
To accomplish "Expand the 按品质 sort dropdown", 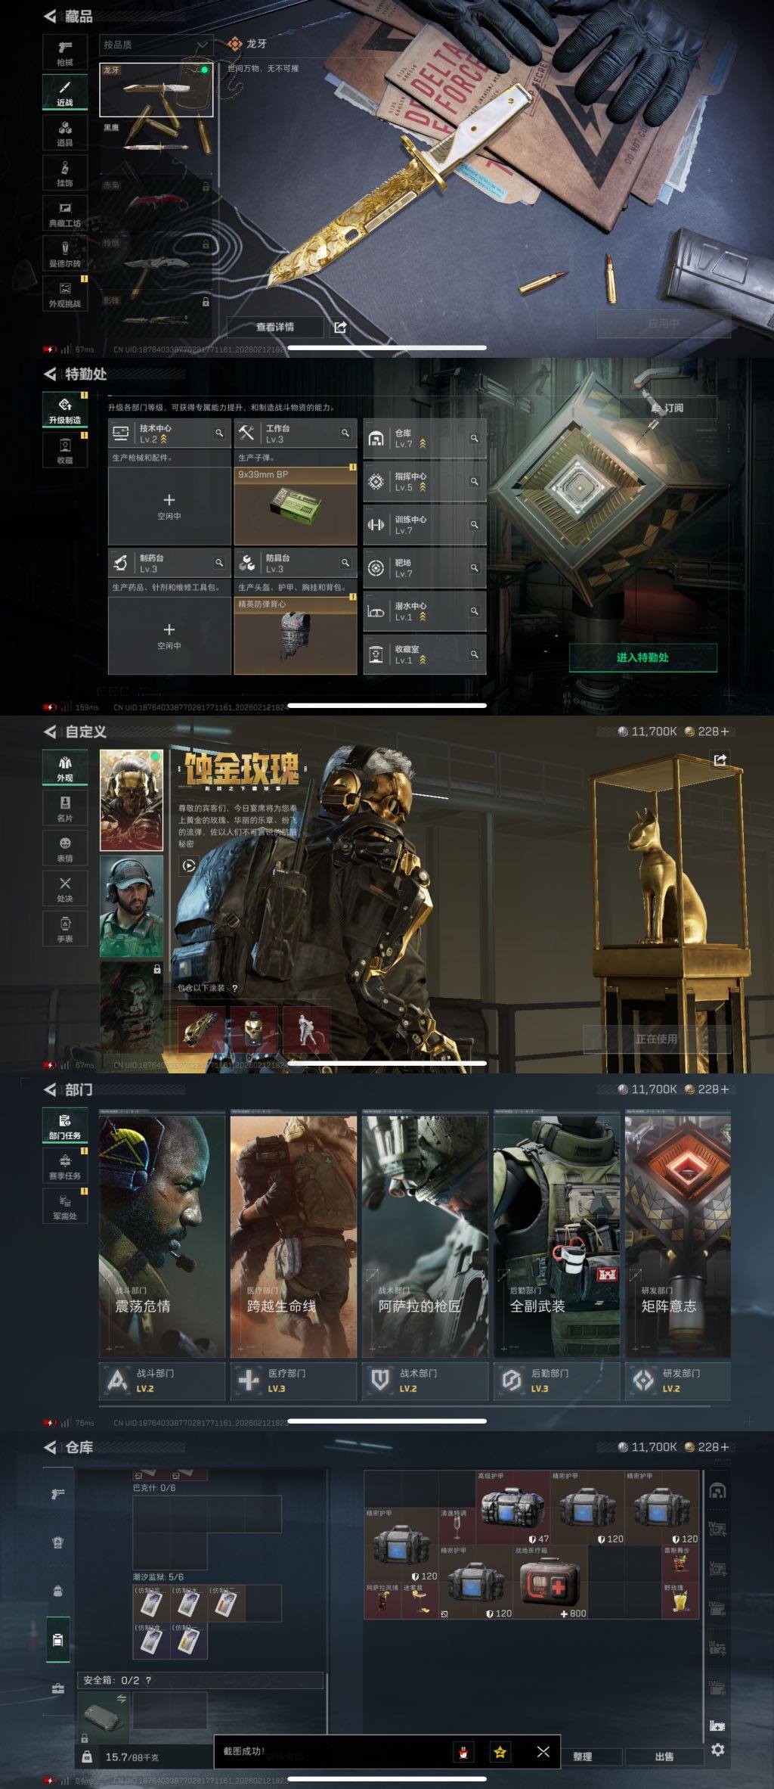I will 155,45.
